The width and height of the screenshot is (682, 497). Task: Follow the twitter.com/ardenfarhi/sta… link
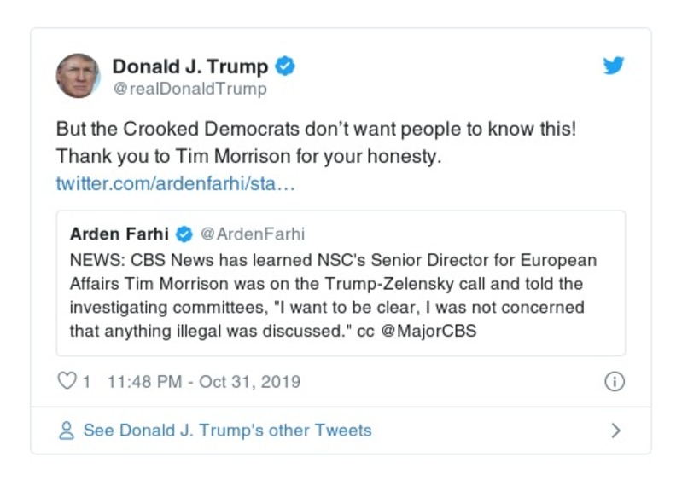[x=175, y=184]
